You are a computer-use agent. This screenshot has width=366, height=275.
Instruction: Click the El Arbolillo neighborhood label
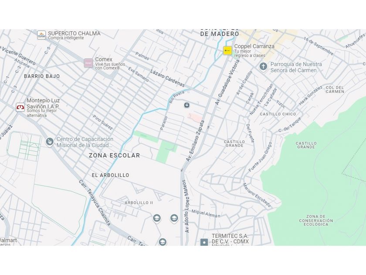click(x=110, y=175)
